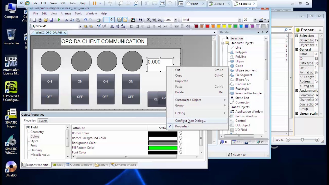Activate the What's This help pointer icon
Screen dimensions: 329x185
(x=140, y=20)
